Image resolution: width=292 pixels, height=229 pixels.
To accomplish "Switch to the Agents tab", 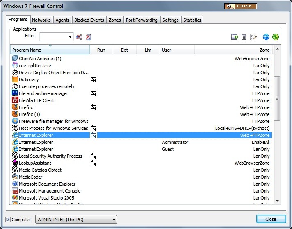I will tap(62, 20).
